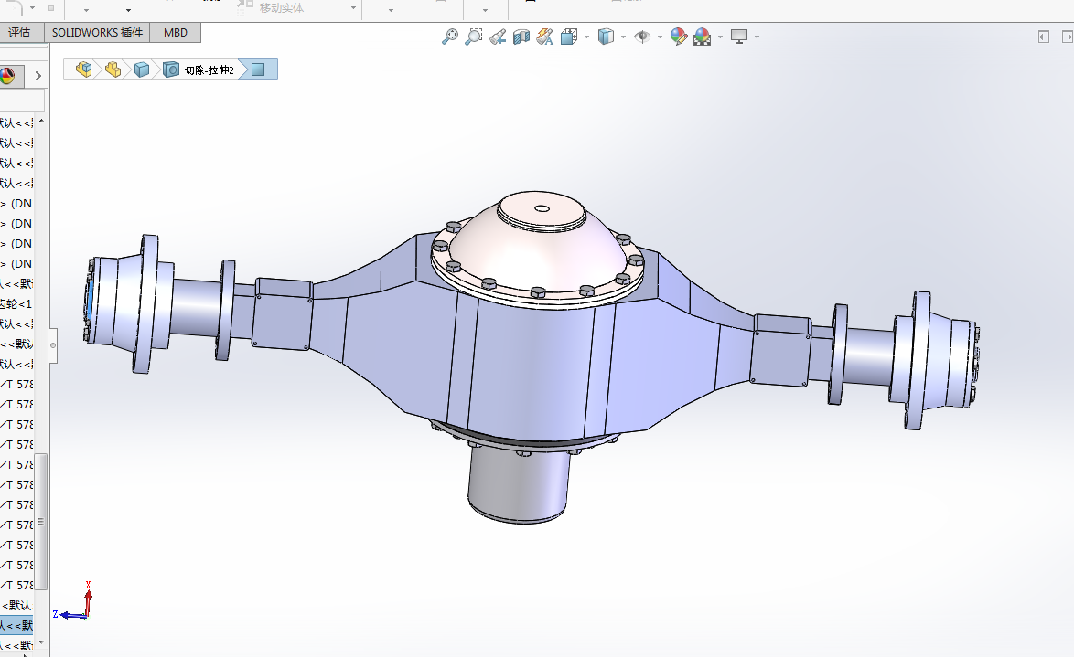Toggle the Section View tool
Screen dimensions: 1074x657
521,37
